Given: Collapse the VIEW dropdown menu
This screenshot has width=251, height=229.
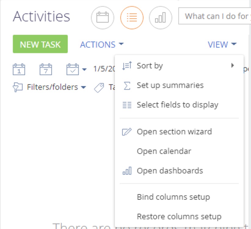Looking at the screenshot, I should tap(222, 44).
